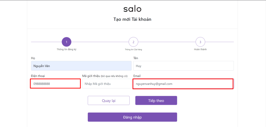Focus the Email address input field

[x=183, y=84]
